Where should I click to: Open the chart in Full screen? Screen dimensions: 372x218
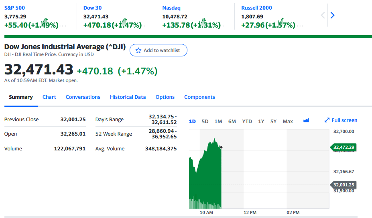(x=341, y=120)
